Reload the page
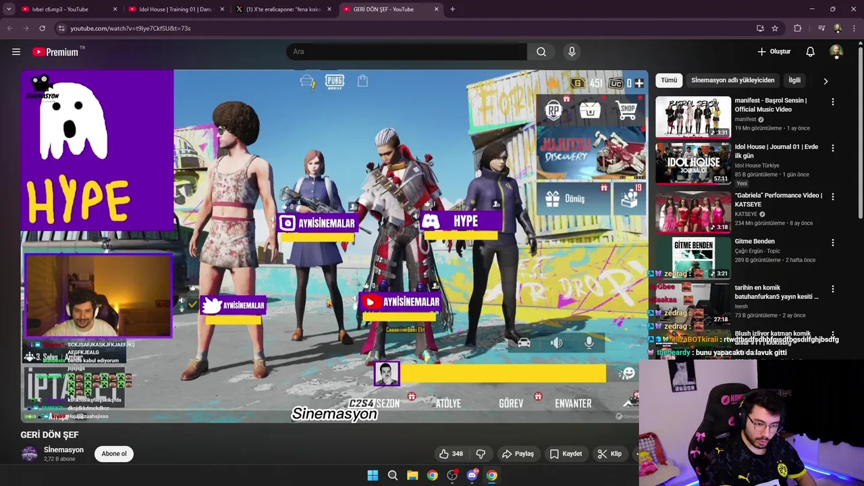Viewport: 864px width, 486px height. [x=42, y=28]
